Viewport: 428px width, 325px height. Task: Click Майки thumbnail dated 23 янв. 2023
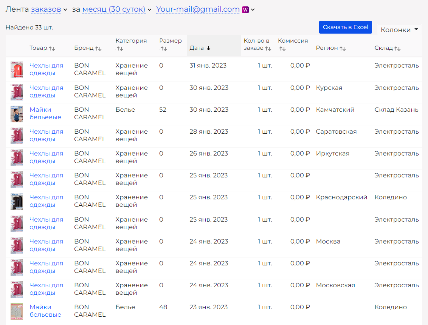17,311
